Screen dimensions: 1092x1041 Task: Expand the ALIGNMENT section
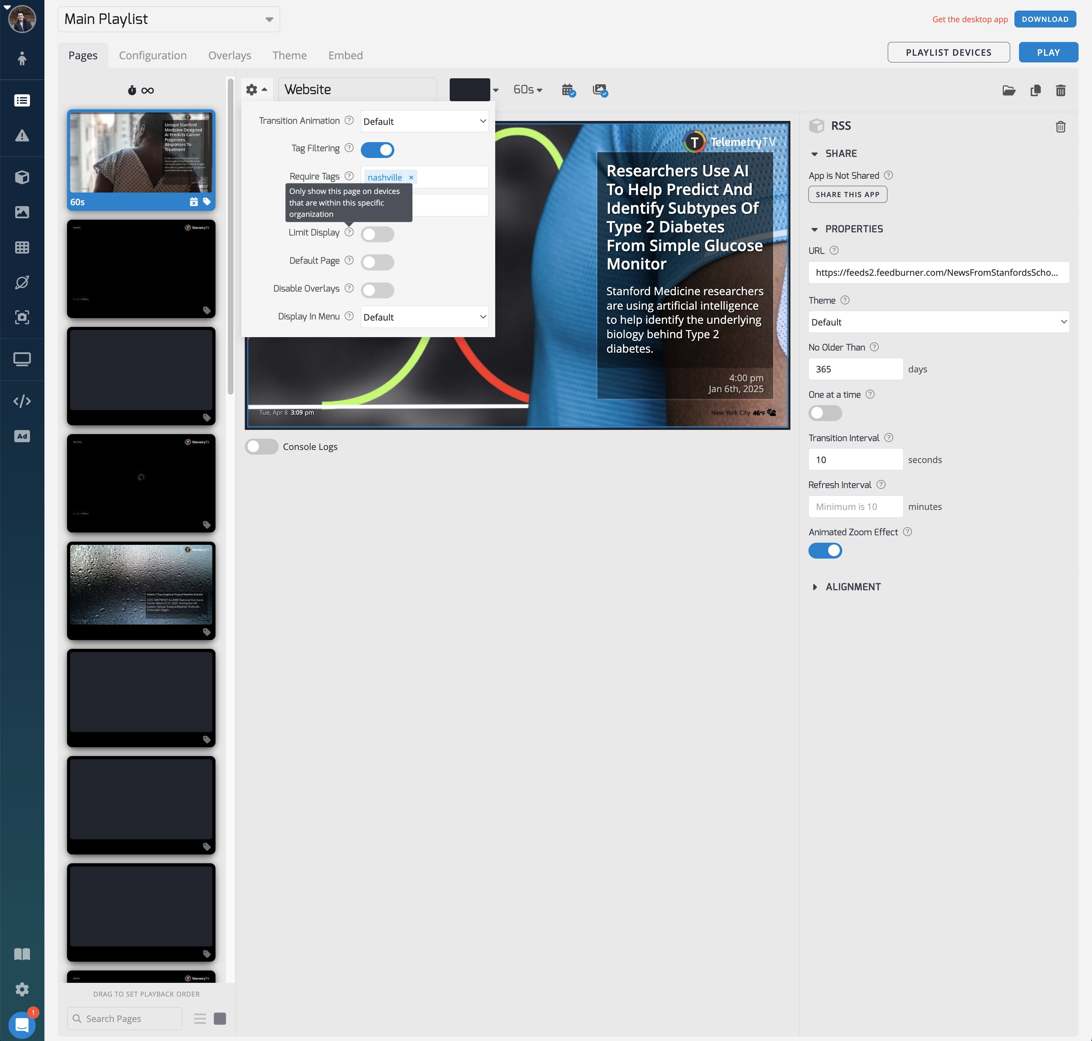pyautogui.click(x=852, y=586)
